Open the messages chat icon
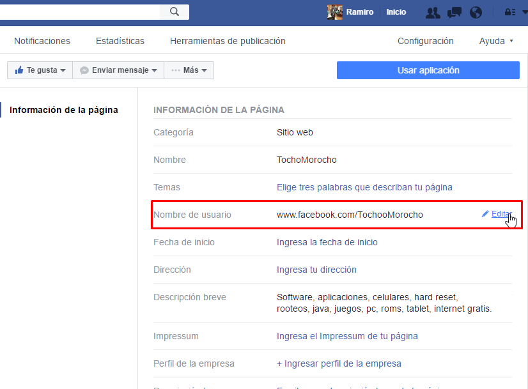This screenshot has height=389, width=528. click(x=454, y=12)
